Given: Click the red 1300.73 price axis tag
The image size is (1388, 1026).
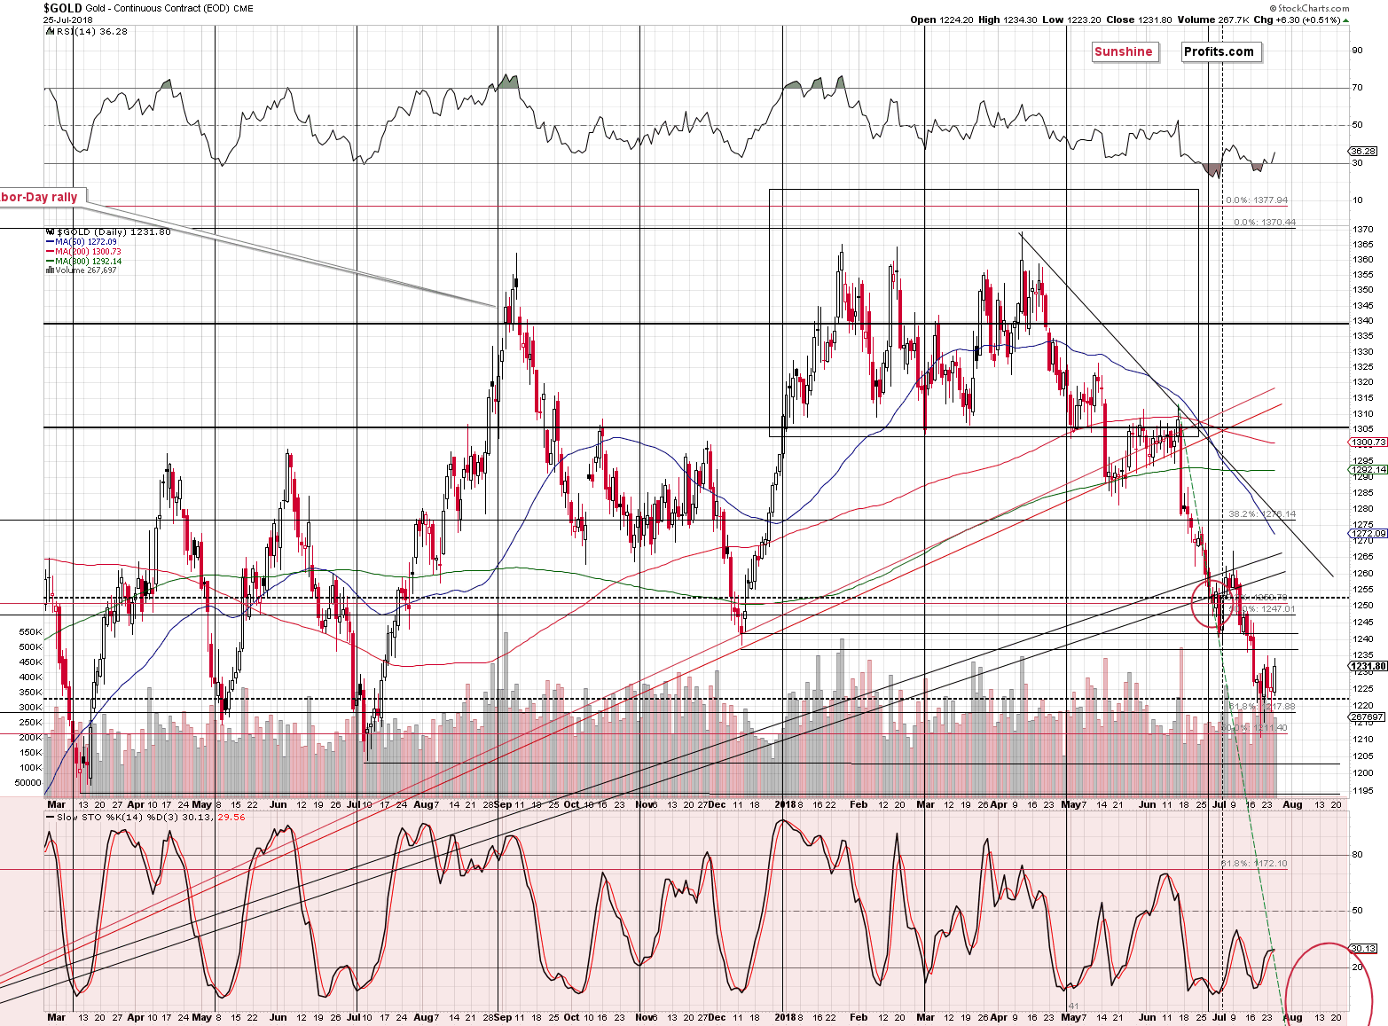Looking at the screenshot, I should coord(1368,443).
